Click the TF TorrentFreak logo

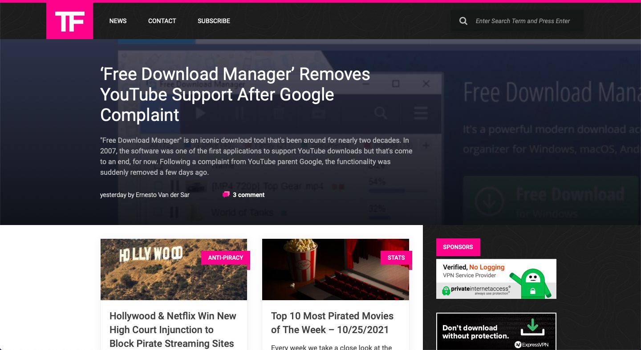point(69,21)
